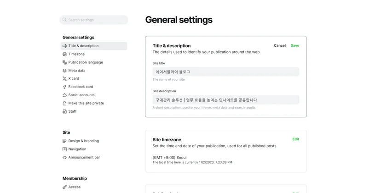Cancel editing Title & description
Screen dimensions: 381x193
[280, 45]
